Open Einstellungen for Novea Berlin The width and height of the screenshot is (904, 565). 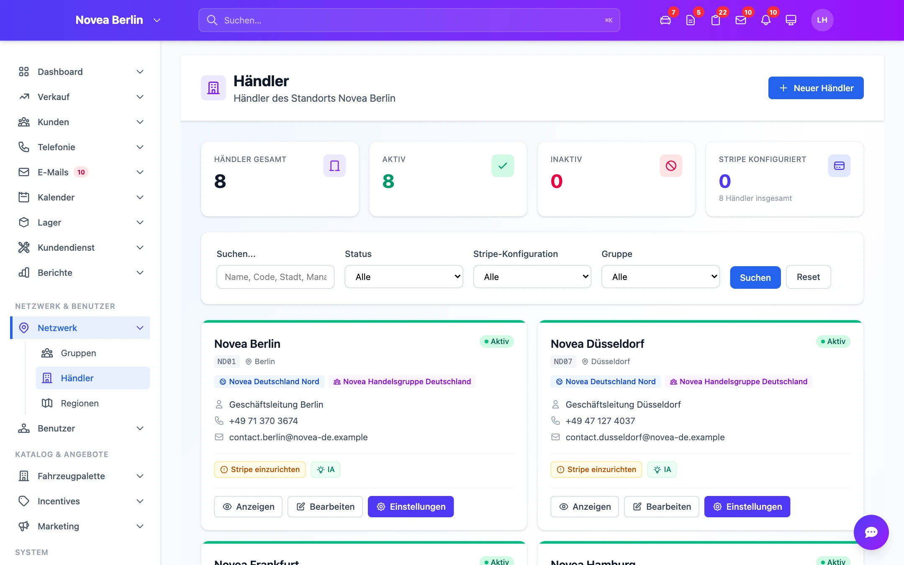pos(411,506)
